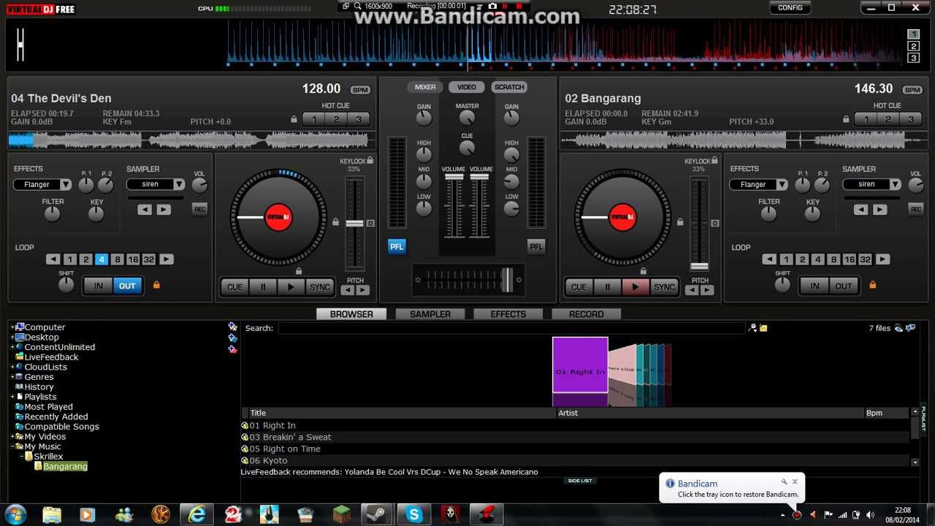The width and height of the screenshot is (935, 526).
Task: Toggle hot cue lock on Bangarang deck
Action: (846, 119)
